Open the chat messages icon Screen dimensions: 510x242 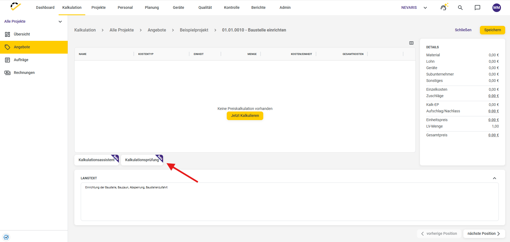[477, 7]
